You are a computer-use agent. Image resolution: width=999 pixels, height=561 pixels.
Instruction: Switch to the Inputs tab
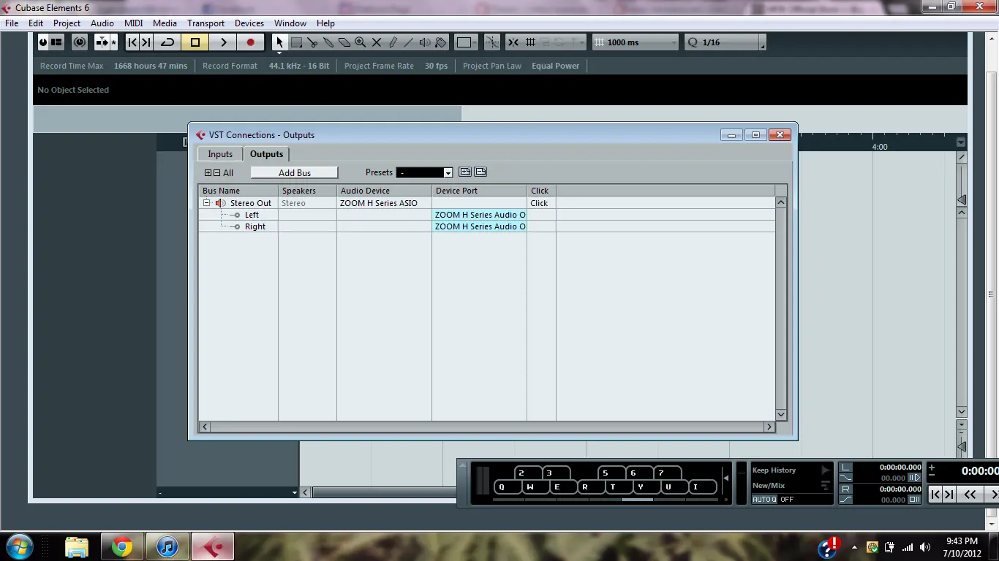(220, 154)
